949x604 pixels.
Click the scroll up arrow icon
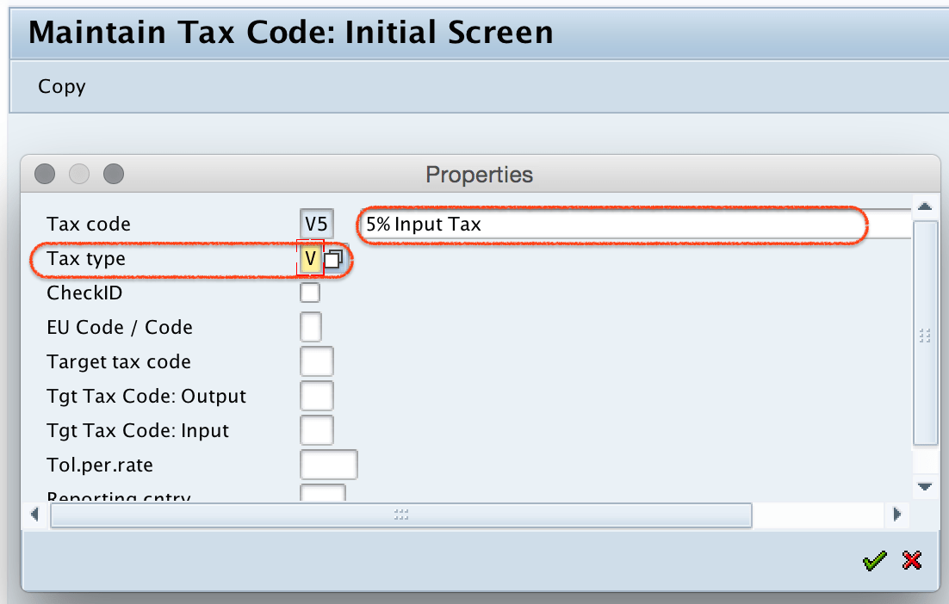(926, 206)
